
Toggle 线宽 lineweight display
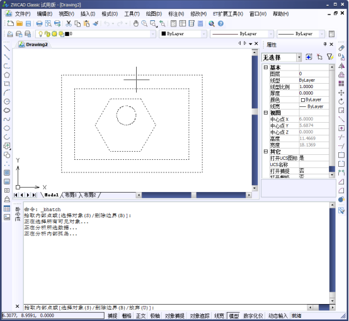pos(219,316)
